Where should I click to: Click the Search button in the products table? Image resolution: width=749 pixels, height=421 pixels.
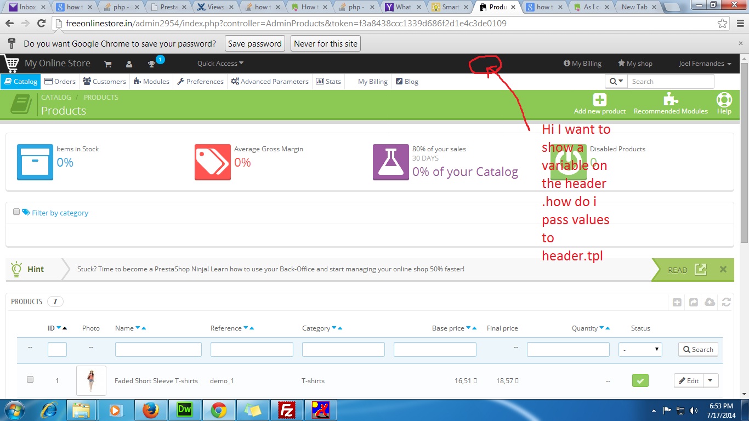coord(698,349)
